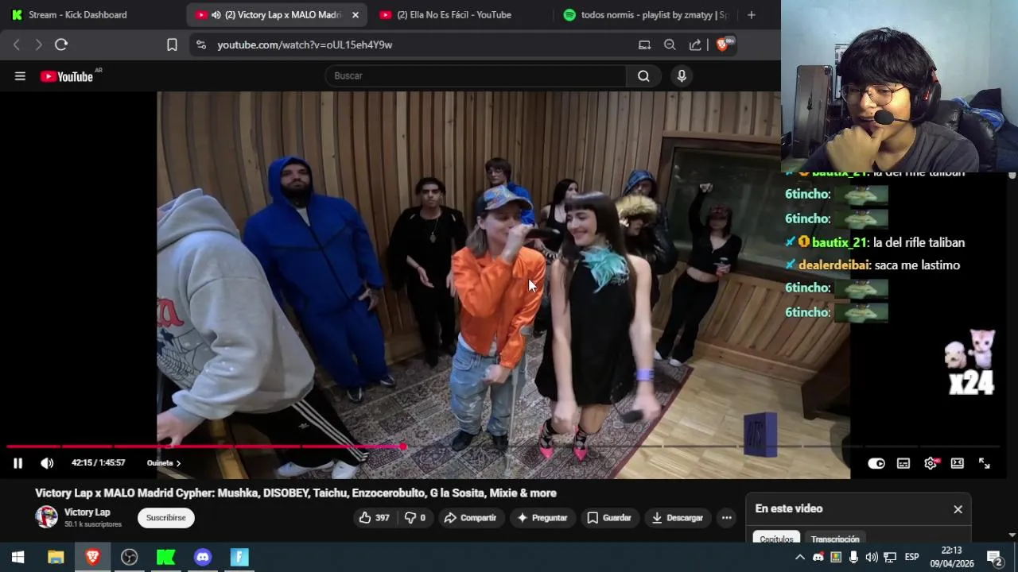Open the Windows notification center

[994, 558]
